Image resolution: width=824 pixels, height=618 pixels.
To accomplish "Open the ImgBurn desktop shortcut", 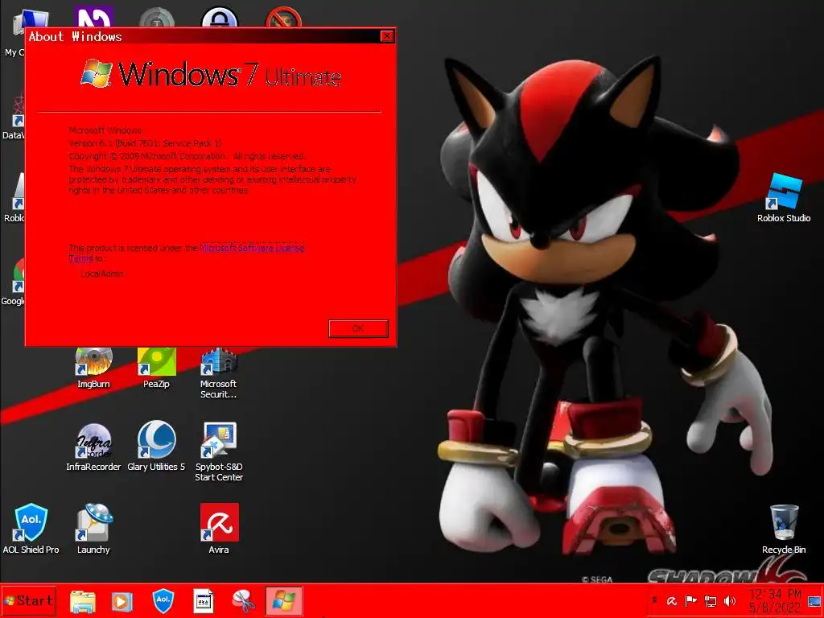I will pos(93,368).
